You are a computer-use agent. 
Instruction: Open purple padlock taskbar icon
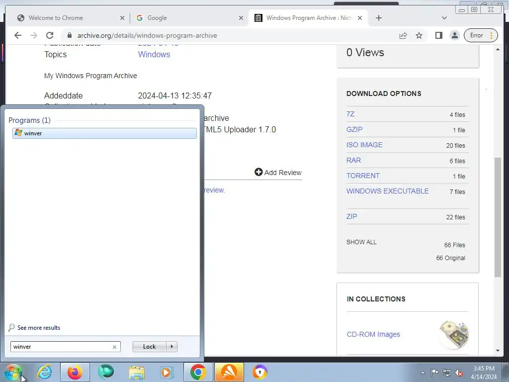tap(259, 372)
